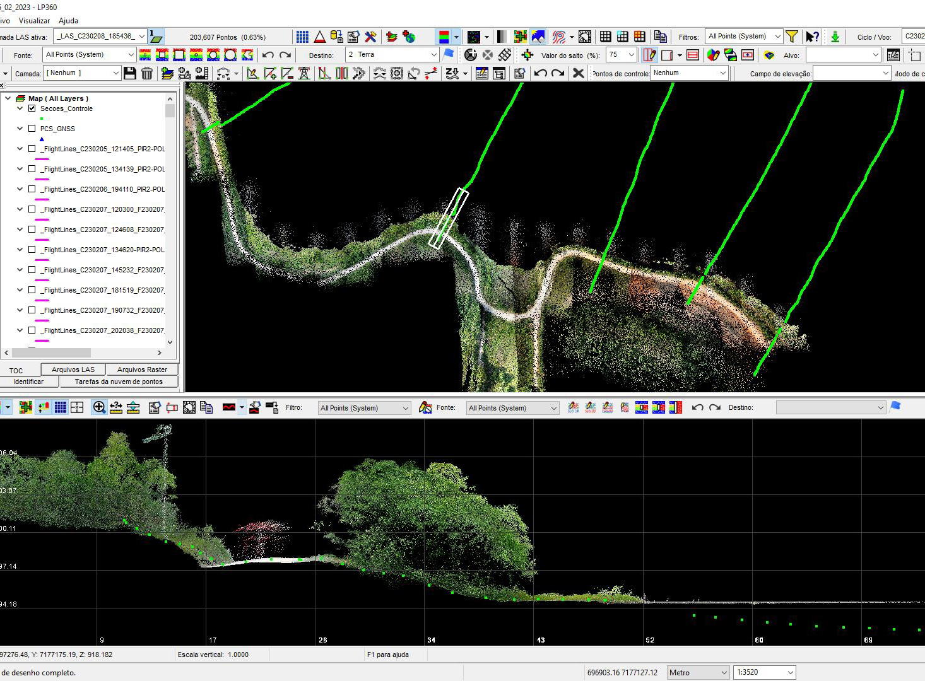The image size is (925, 681).
Task: Click the magnifier zoom icon in profile toolbar
Action: (x=99, y=407)
